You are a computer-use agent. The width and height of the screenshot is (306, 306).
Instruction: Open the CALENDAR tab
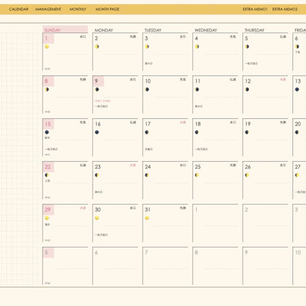click(x=19, y=9)
